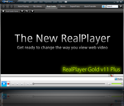This screenshot has width=124, height=106.
Task: Click the eye-shaped status icon above Playlist
Action: tap(111, 75)
